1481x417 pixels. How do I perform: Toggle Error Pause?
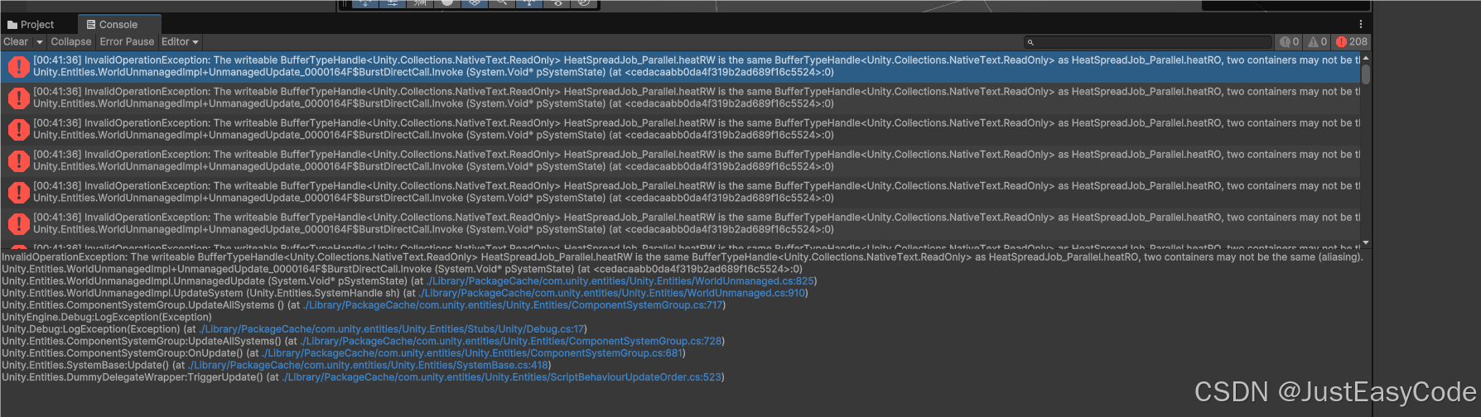tap(127, 41)
